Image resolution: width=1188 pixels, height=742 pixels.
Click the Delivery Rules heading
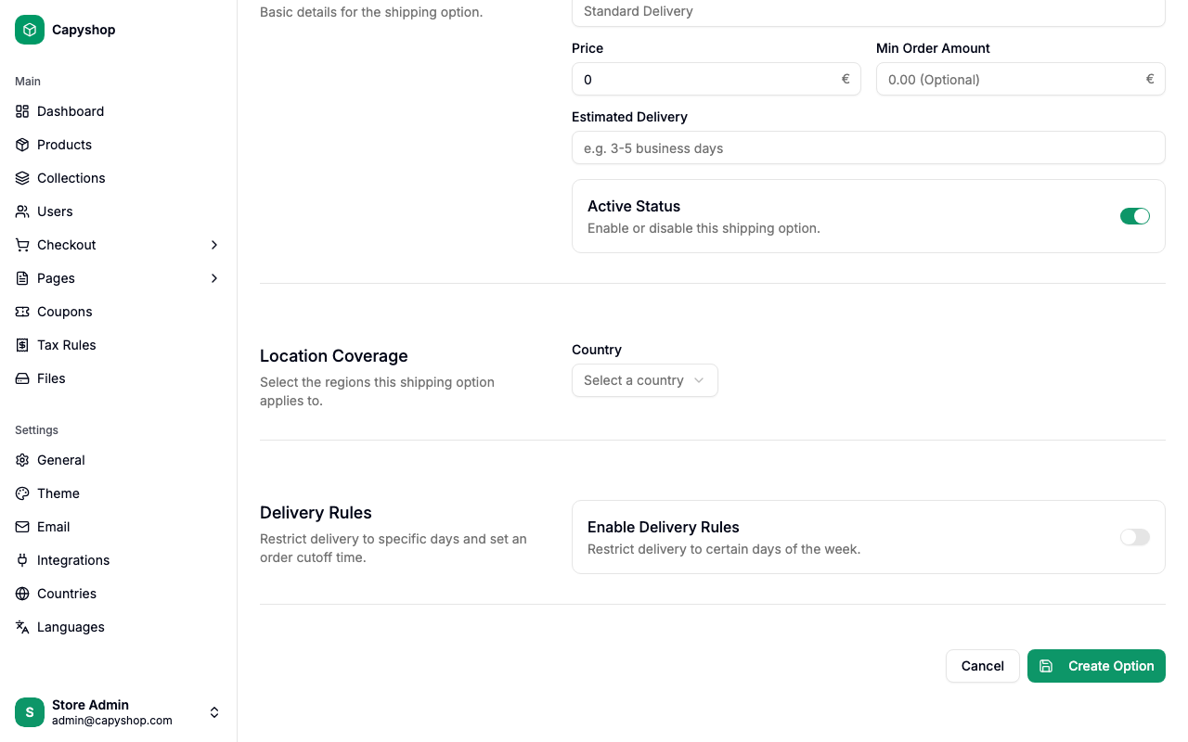(316, 513)
